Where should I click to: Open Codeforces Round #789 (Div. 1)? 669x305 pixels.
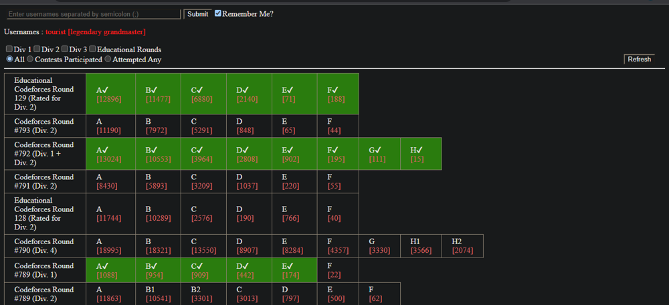coord(44,270)
